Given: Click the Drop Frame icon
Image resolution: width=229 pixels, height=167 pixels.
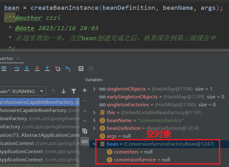Looking at the screenshot, I should click(57, 69).
